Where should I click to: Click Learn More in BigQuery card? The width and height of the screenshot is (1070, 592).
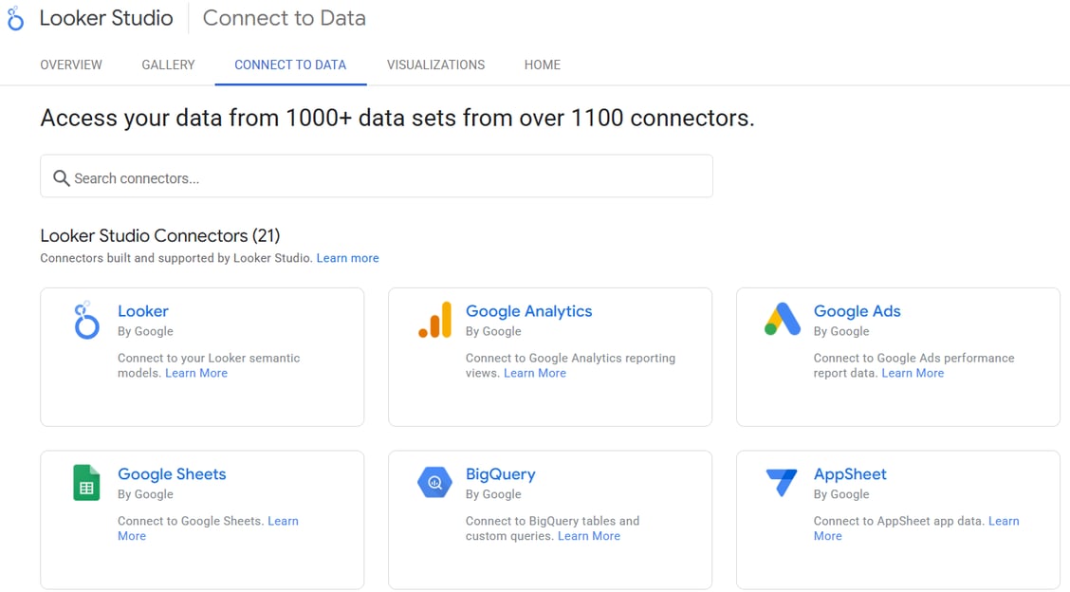(x=588, y=536)
